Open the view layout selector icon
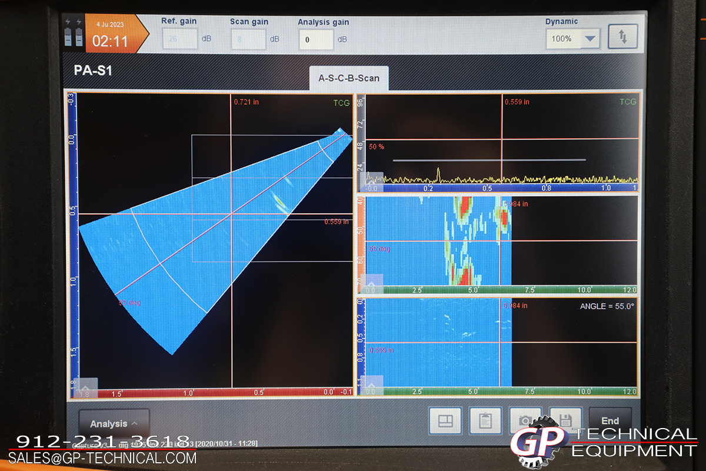This screenshot has height=471, width=706. [x=445, y=420]
